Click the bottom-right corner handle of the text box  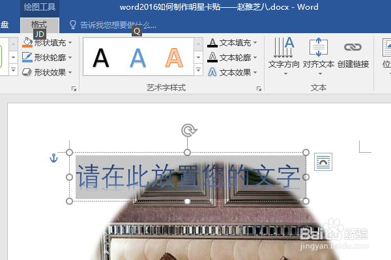[x=306, y=201]
